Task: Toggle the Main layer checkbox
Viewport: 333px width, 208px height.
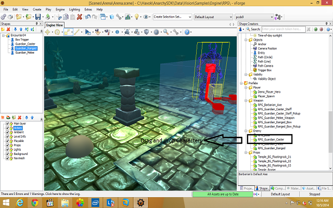Action: tap(7, 124)
